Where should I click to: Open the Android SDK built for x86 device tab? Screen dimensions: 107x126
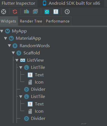[x=71, y=3]
